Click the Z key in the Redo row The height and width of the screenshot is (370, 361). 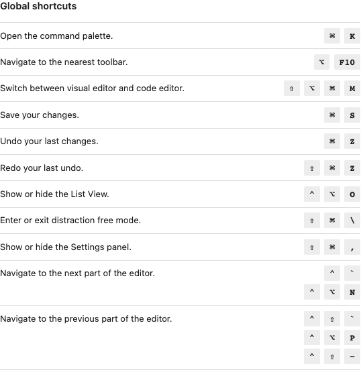point(352,168)
